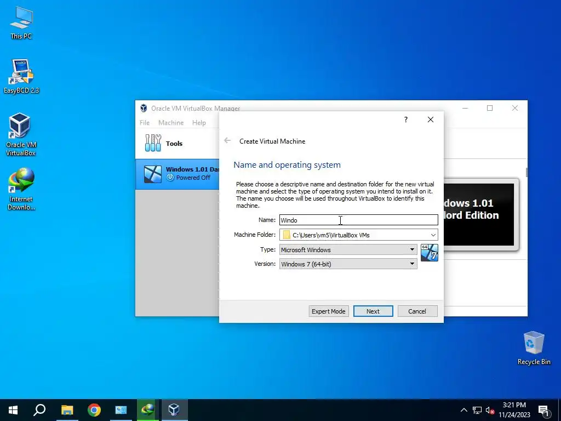This screenshot has height=421, width=561.
Task: Open the Help menu in VirtualBox Manager
Action: tap(199, 122)
